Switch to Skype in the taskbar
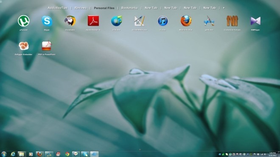The height and width of the screenshot is (157, 280). [x=85, y=154]
